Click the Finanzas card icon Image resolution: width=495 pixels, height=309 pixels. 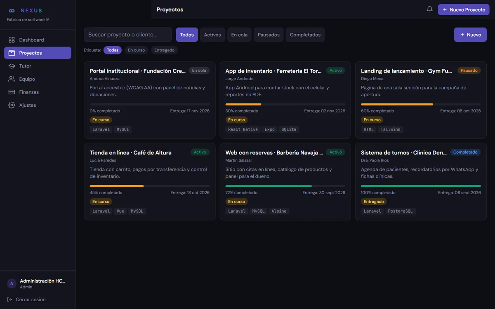[x=12, y=92]
